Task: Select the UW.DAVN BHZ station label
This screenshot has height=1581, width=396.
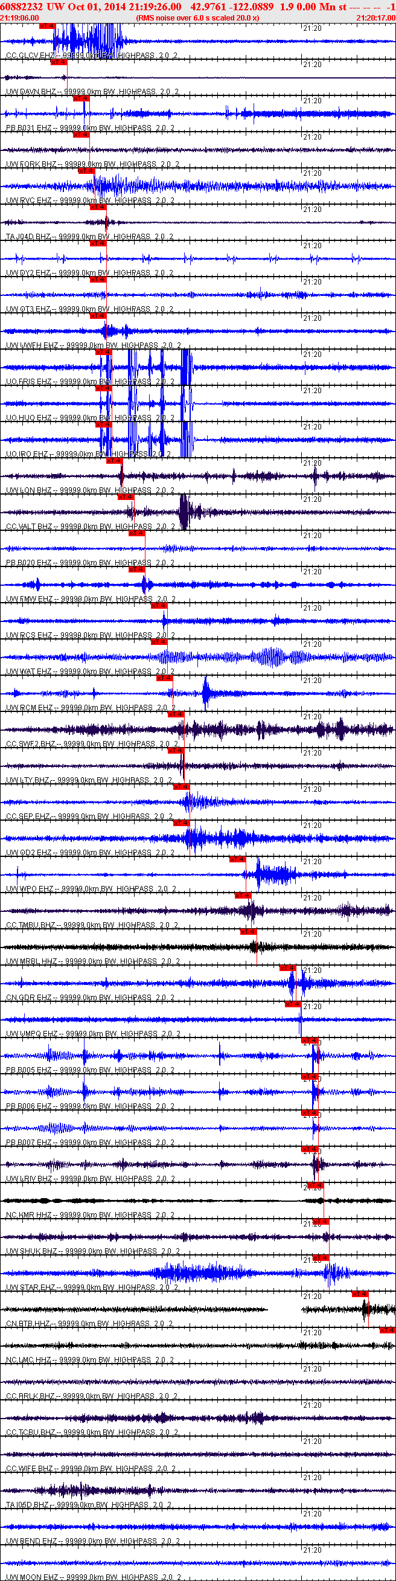Action: (31, 91)
